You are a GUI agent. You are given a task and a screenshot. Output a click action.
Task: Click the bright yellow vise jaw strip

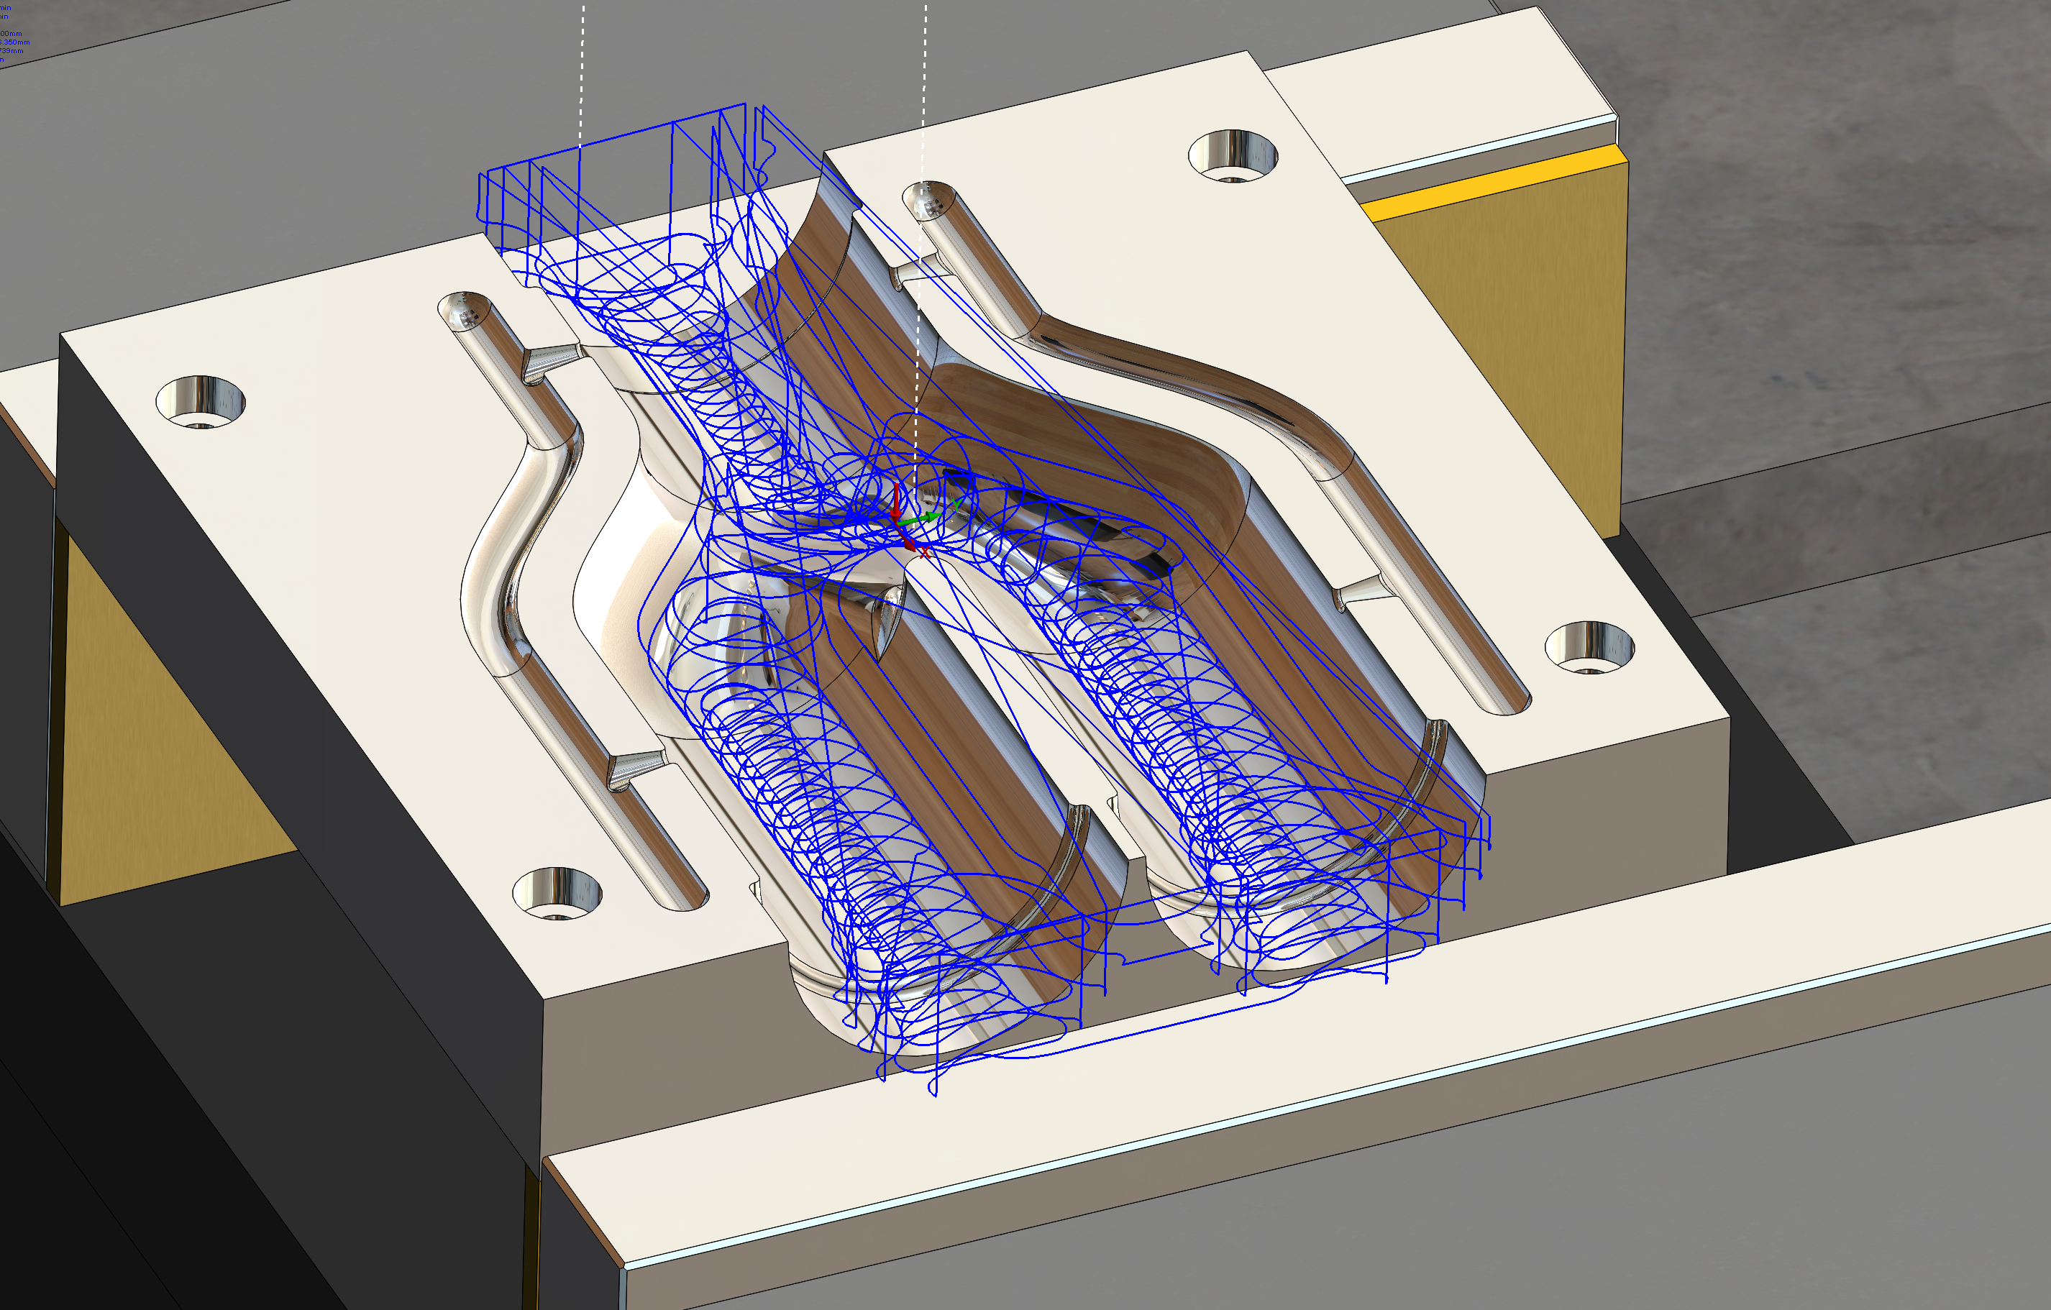tap(1495, 183)
